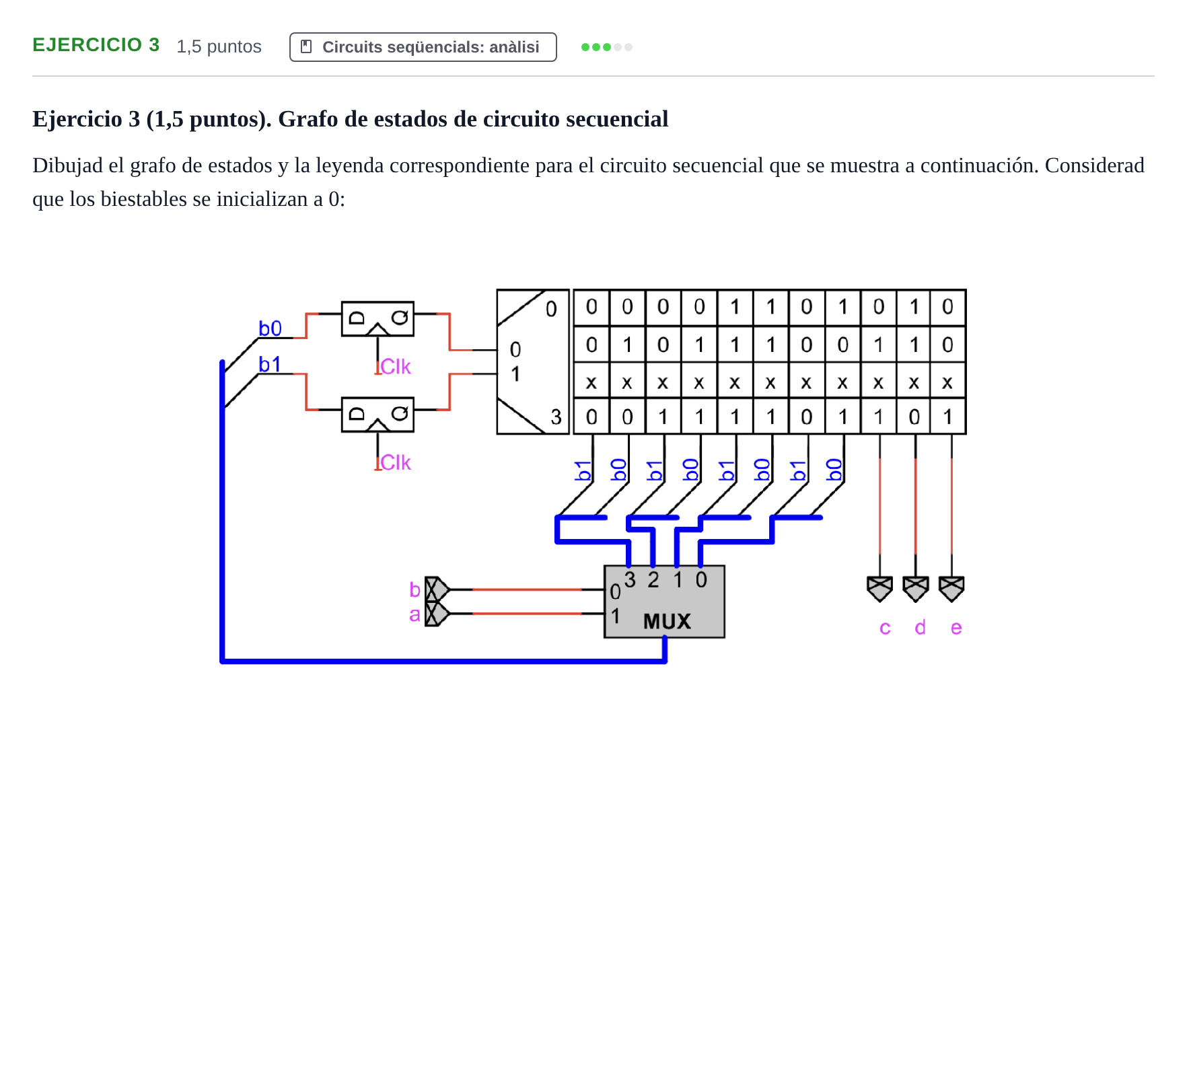Click the lower D flip-flop symbol

377,415
